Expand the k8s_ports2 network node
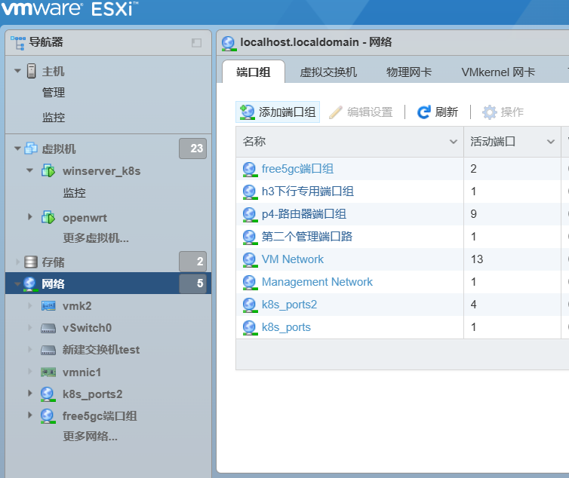Viewport: 569px width, 478px height. (30, 393)
